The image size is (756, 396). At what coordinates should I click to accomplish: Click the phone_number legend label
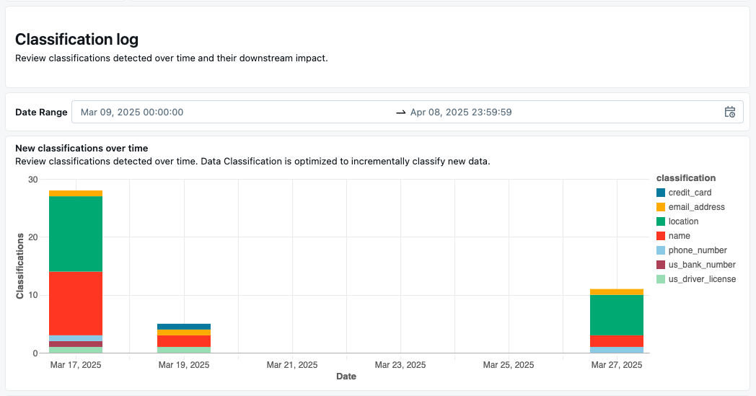(697, 250)
